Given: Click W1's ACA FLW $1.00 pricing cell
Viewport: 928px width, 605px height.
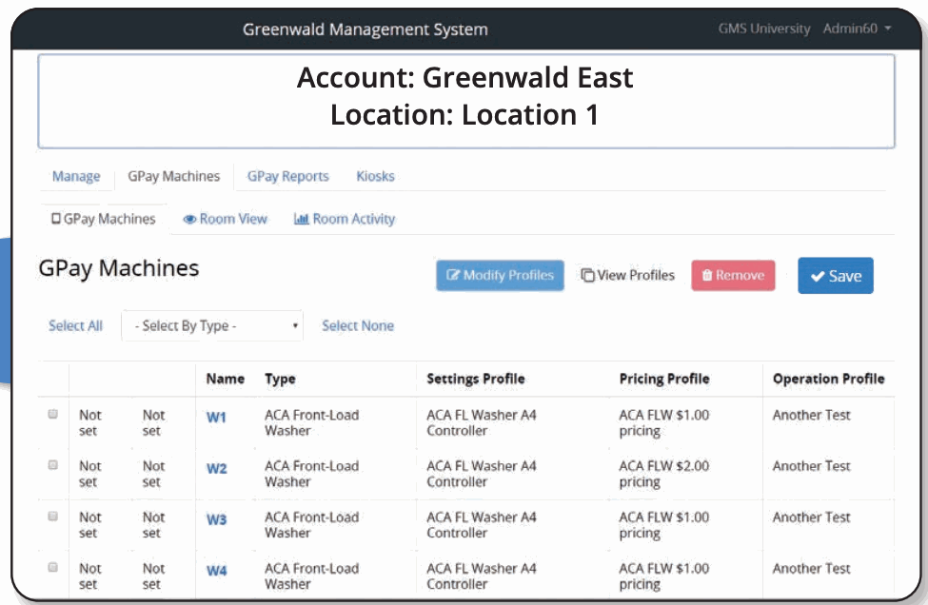Looking at the screenshot, I should tap(664, 423).
